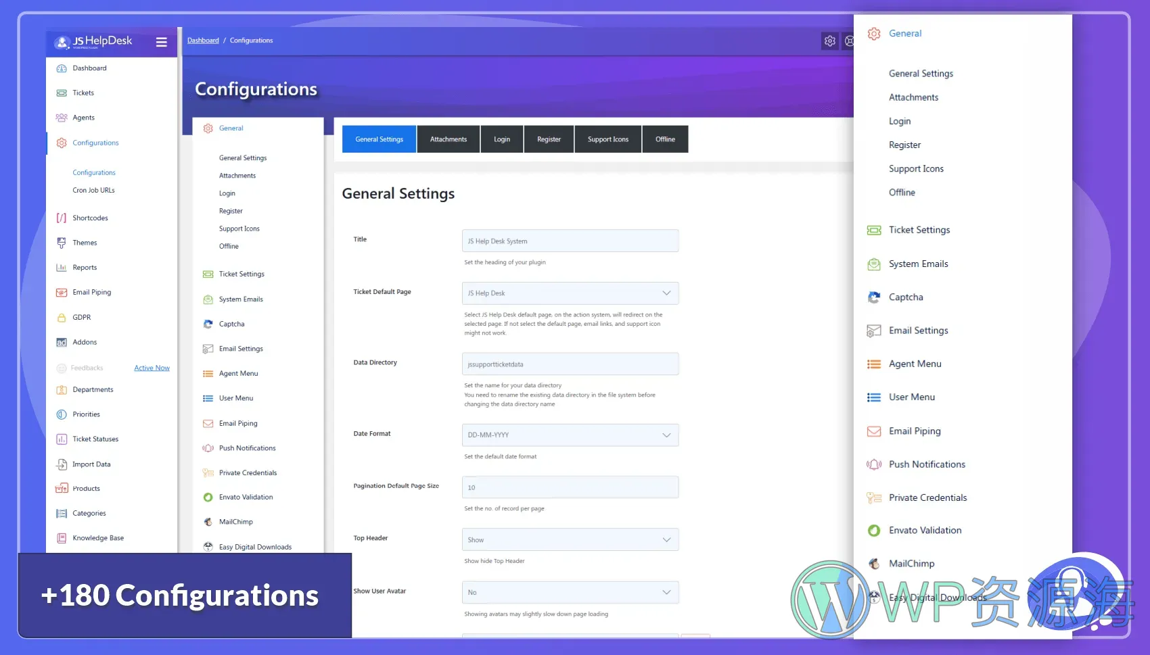Open the MailChimp configuration

[x=236, y=521]
